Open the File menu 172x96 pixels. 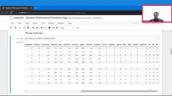(13, 23)
